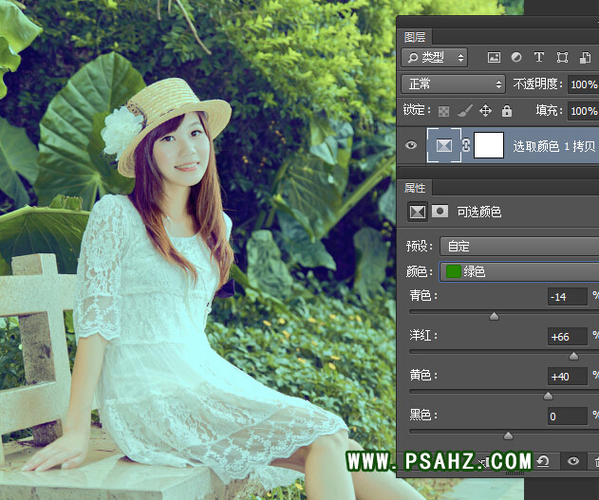The width and height of the screenshot is (599, 500).
Task: Click the 洋红 slider handle
Action: click(x=573, y=356)
